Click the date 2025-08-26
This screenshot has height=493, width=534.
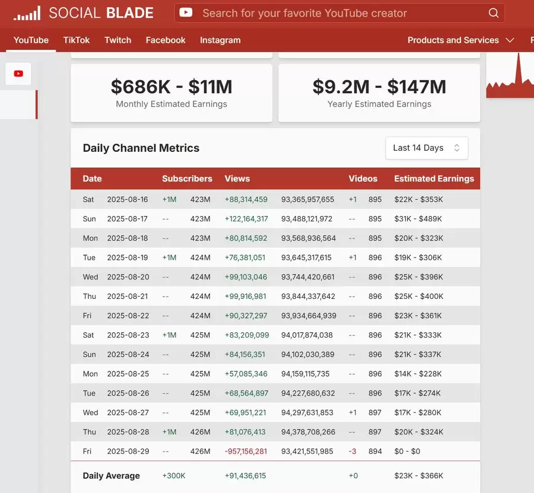click(x=128, y=393)
